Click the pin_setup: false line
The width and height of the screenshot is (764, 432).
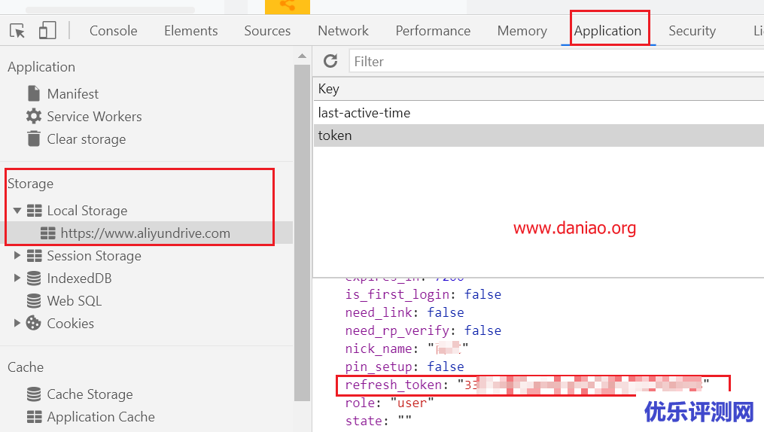(x=404, y=367)
